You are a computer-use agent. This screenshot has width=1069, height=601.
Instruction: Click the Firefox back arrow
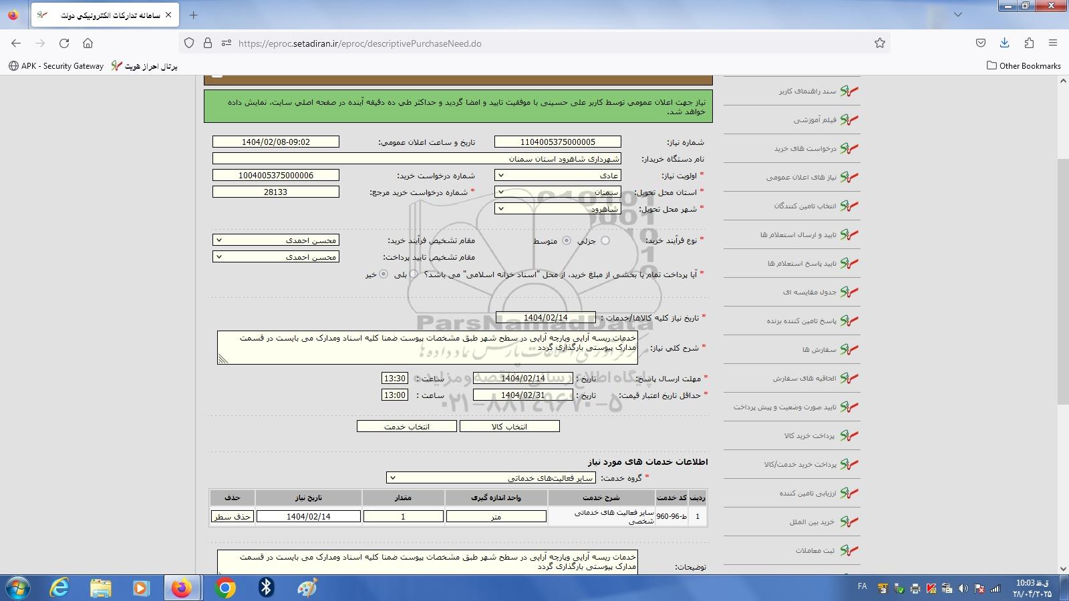16,43
